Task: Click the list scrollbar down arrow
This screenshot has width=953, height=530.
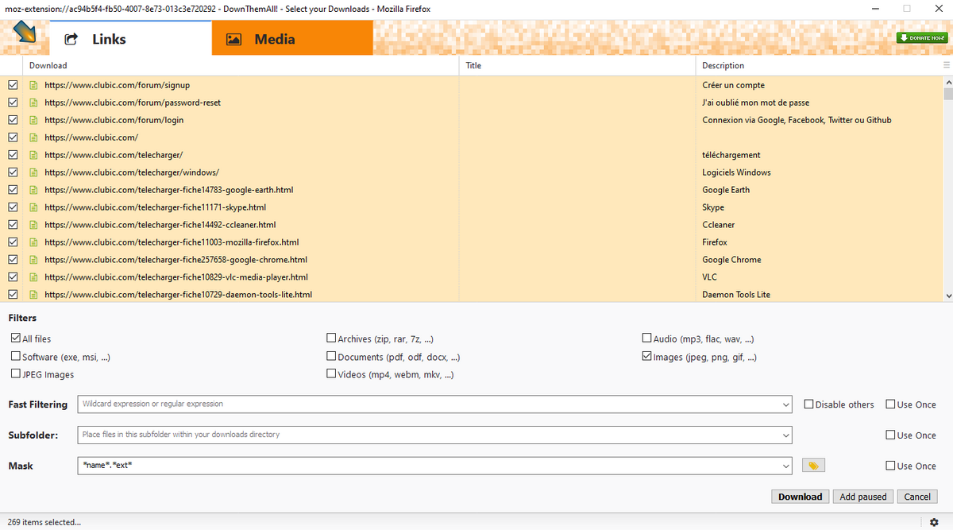Action: tap(947, 296)
